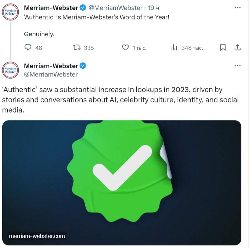Click the share upload icon
This screenshot has height=248, width=250.
(237, 47)
